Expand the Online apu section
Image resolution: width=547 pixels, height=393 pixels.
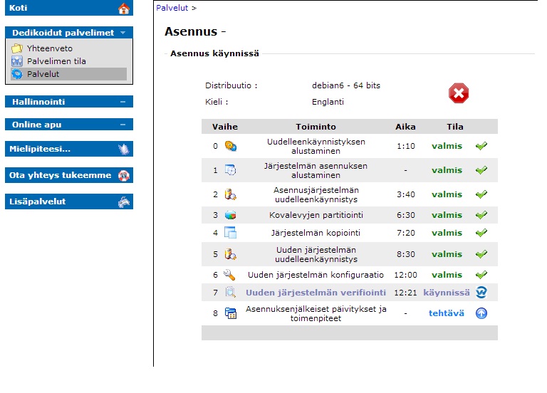(123, 125)
